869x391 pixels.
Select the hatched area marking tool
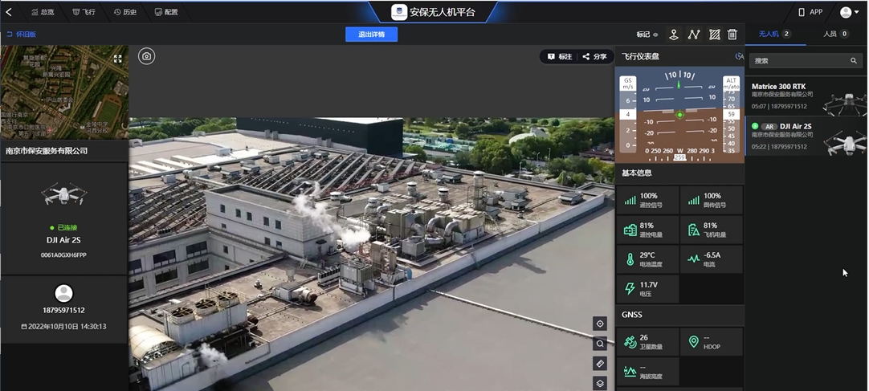pyautogui.click(x=714, y=35)
